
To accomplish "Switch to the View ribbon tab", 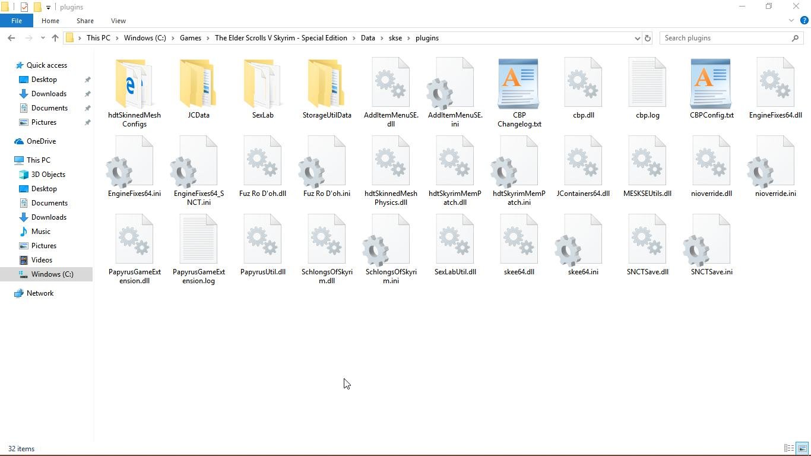I will tap(118, 21).
